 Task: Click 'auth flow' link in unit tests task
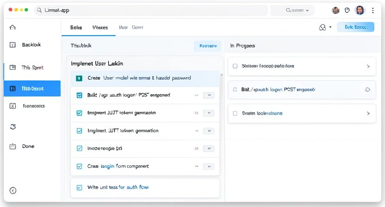pos(138,188)
